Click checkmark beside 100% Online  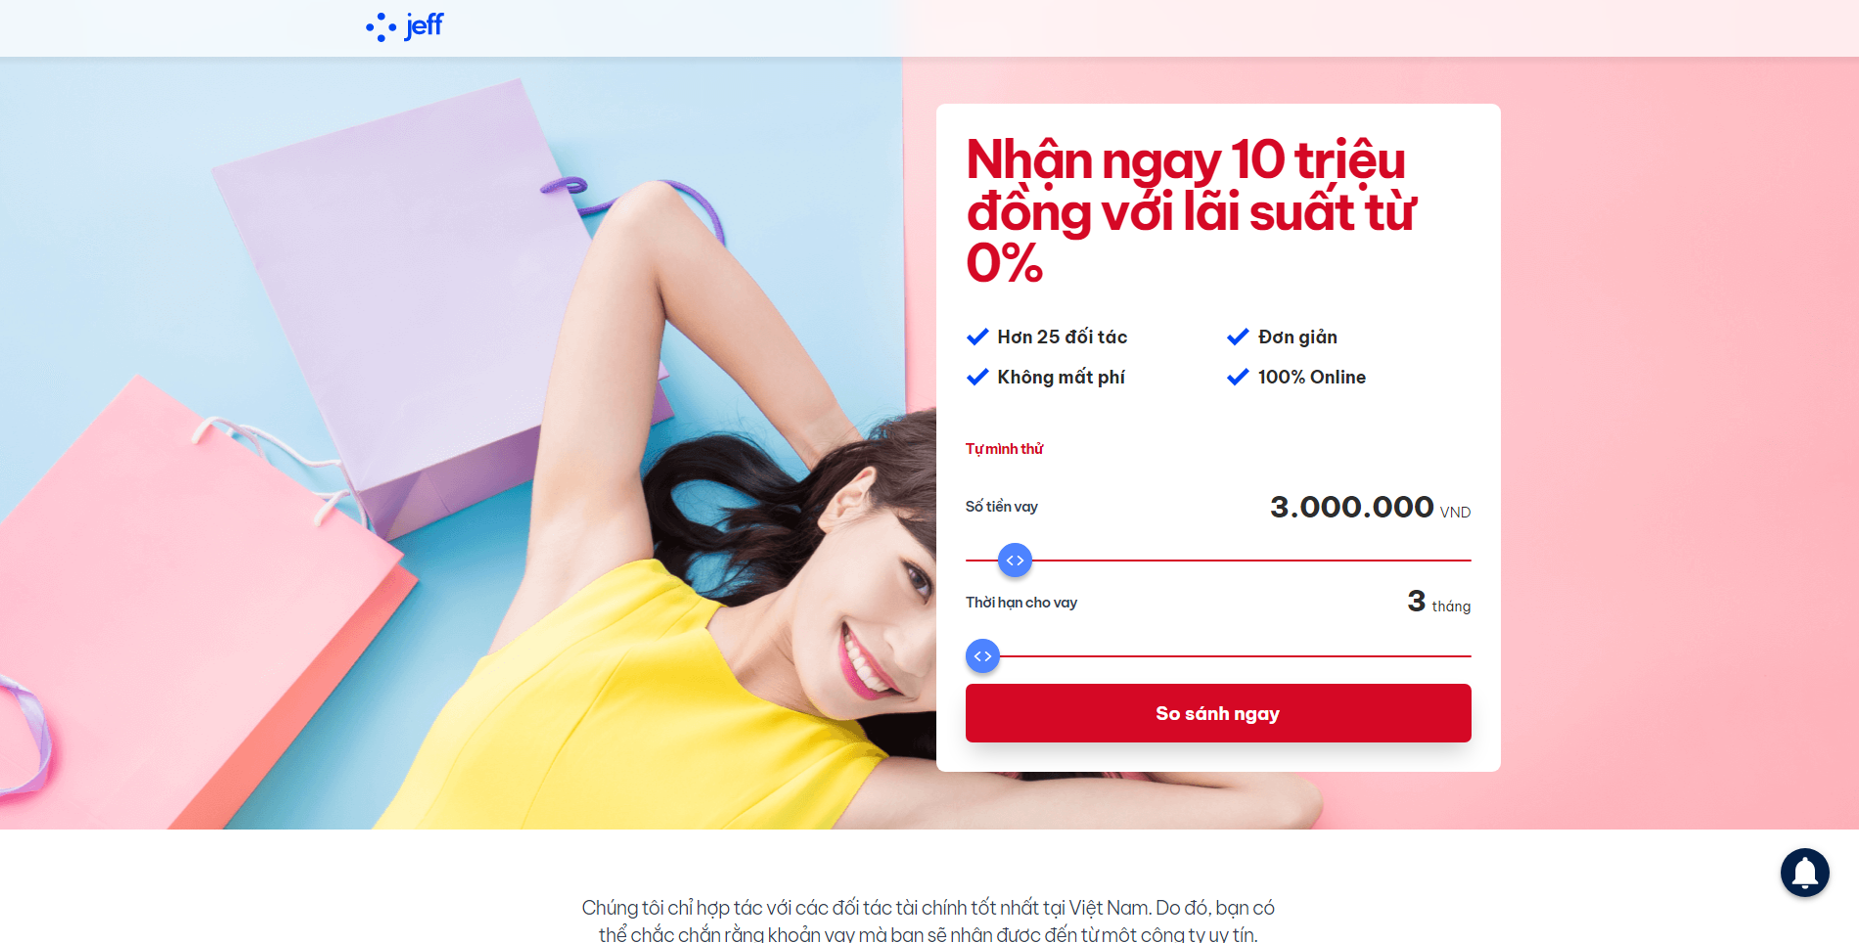(1238, 377)
